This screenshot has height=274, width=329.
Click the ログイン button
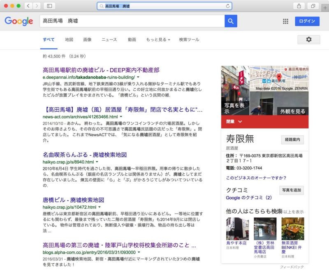click(x=307, y=21)
